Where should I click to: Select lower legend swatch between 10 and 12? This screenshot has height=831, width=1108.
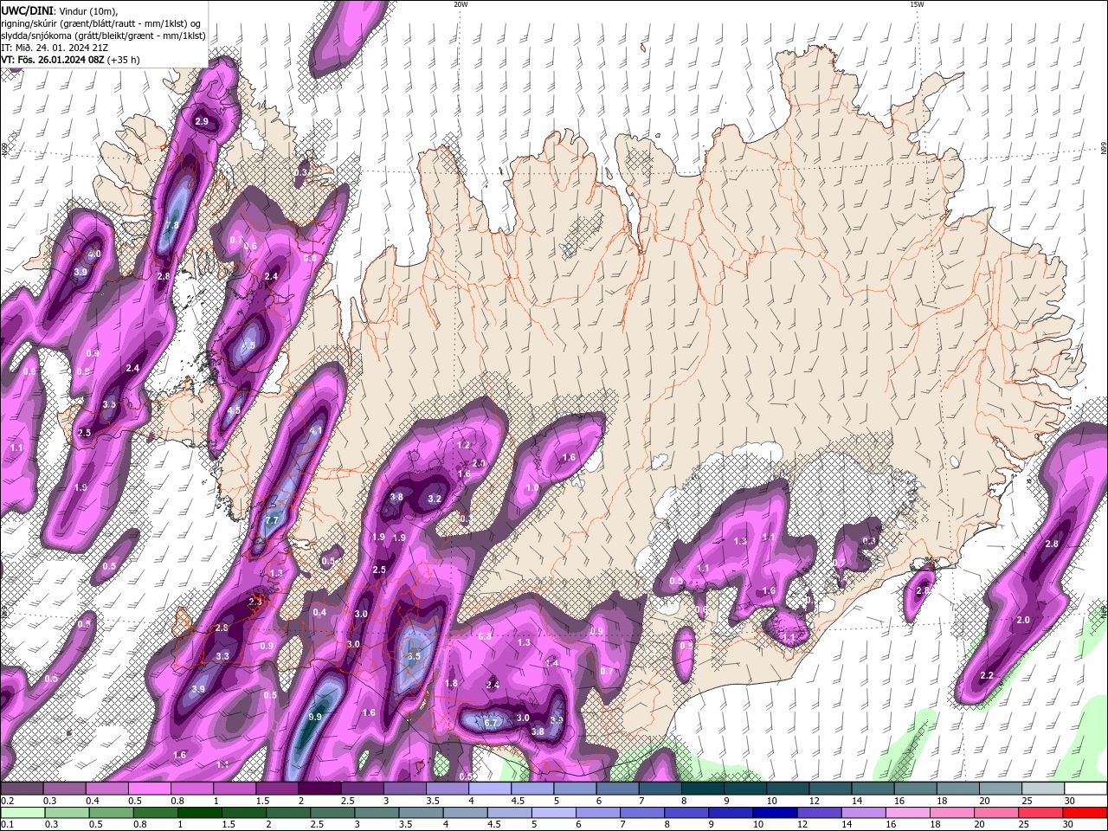pyautogui.click(x=775, y=812)
